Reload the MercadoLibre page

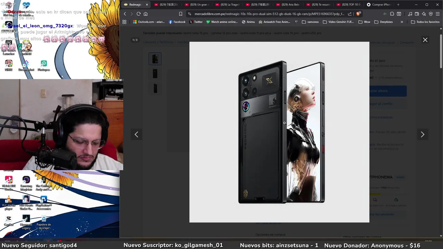(138, 14)
